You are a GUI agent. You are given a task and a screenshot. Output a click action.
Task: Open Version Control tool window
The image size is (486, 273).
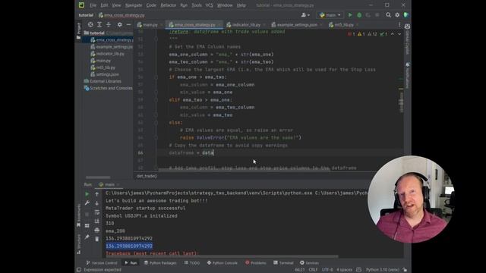(102, 263)
